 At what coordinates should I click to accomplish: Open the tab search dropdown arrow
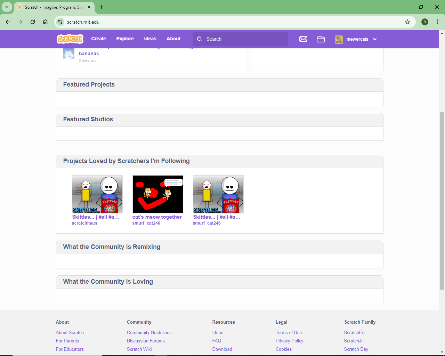coord(7,7)
